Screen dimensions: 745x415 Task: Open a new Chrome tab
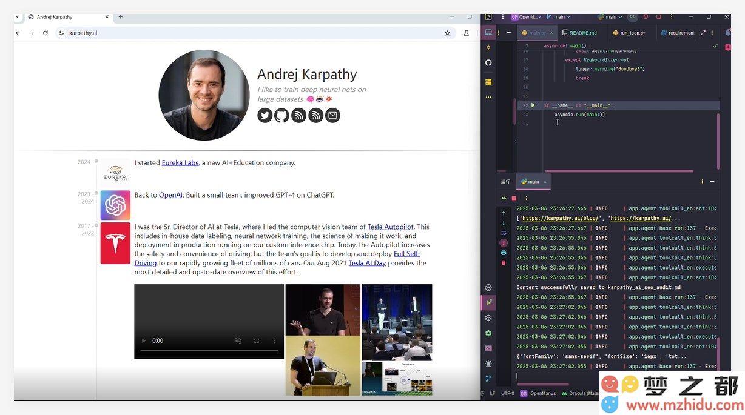[x=120, y=16]
